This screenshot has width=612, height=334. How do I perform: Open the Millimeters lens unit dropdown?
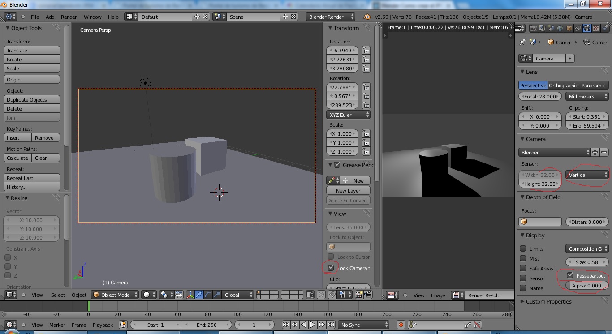coord(587,96)
